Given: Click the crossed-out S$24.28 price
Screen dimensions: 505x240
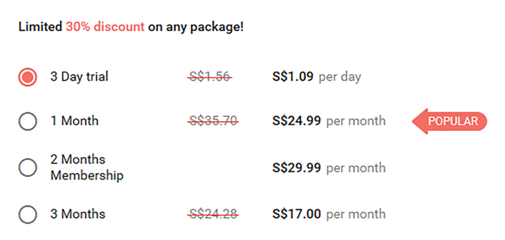Looking at the screenshot, I should pyautogui.click(x=213, y=214).
